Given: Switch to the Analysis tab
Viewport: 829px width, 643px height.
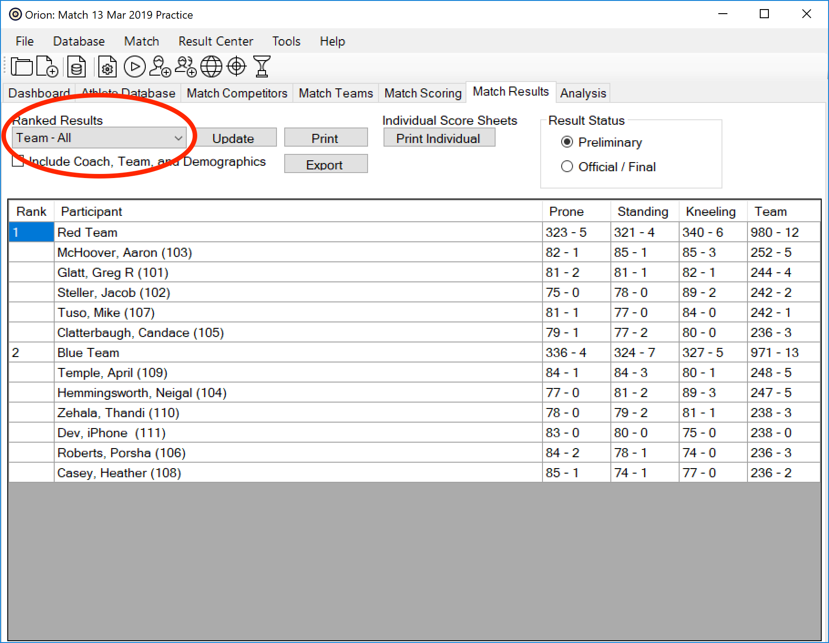Looking at the screenshot, I should click(583, 93).
